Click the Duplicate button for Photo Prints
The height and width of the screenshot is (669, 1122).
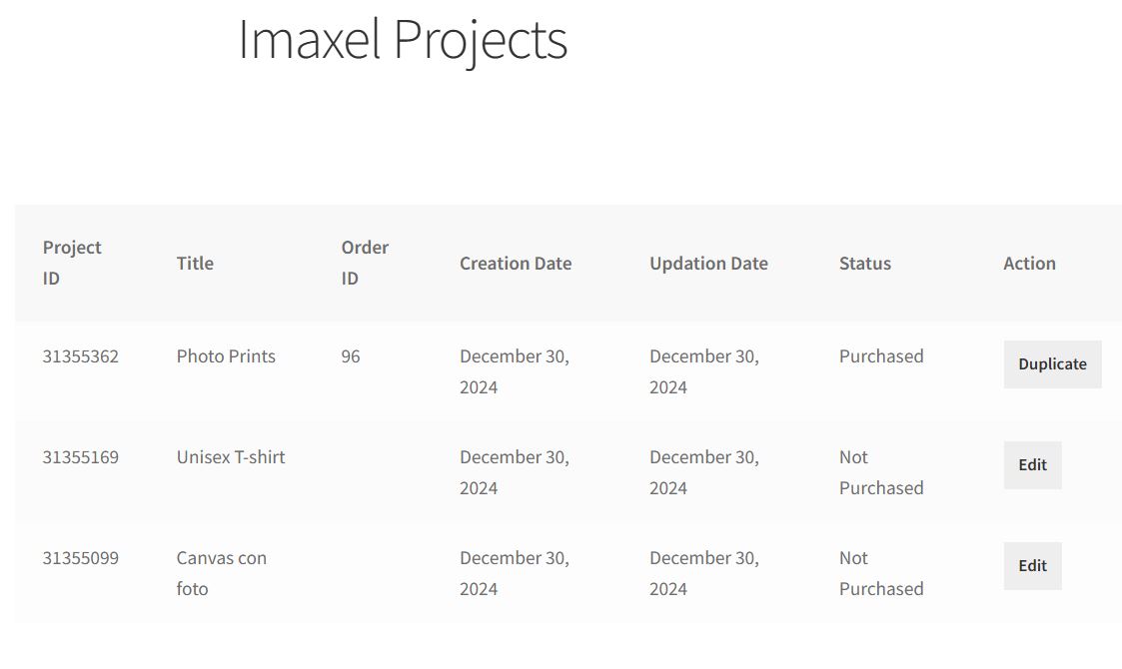(1052, 364)
